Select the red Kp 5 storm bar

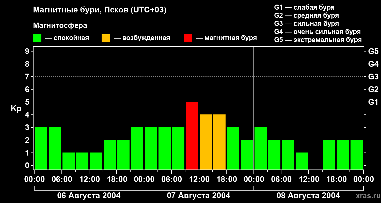pos(192,136)
